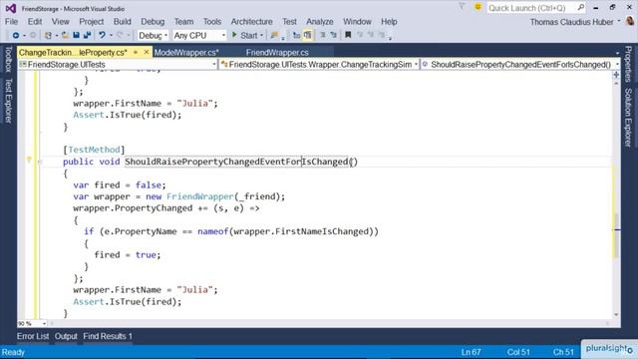Toggle pin on ChangeTracking tab
This screenshot has width=638, height=359.
pyautogui.click(x=136, y=52)
